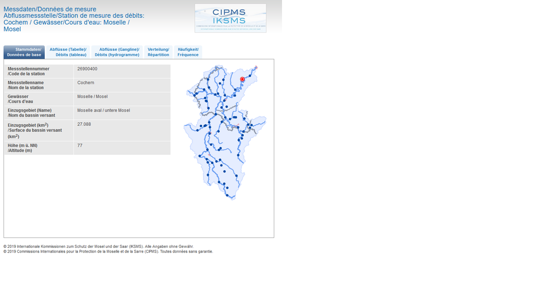Select the Verteilung / Répartition tab
The height and width of the screenshot is (302, 537).
tap(158, 52)
